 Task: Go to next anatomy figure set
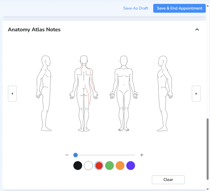196,93
